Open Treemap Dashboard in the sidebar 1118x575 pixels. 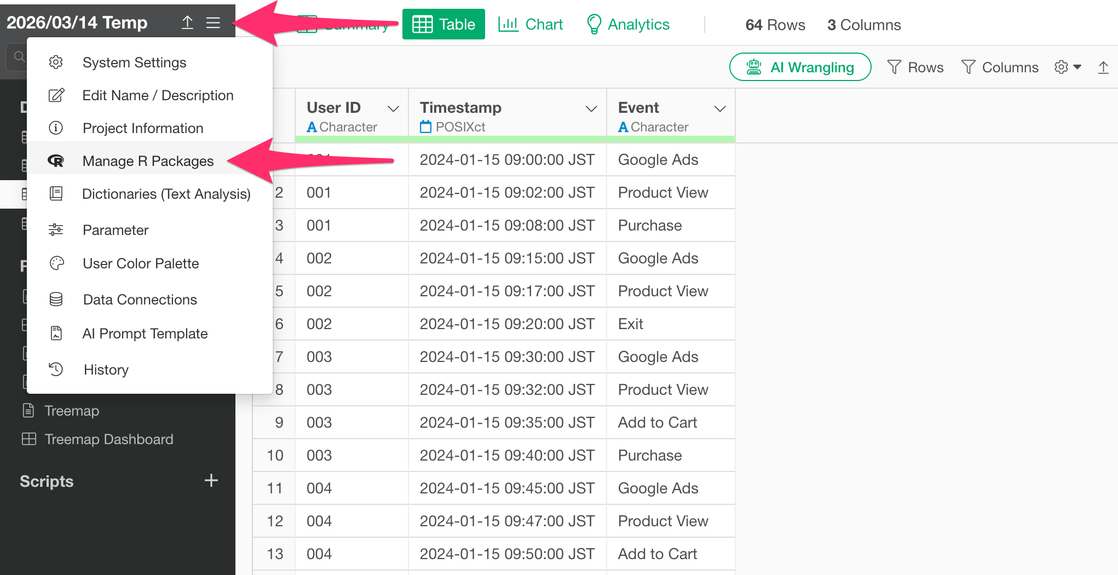[108, 439]
